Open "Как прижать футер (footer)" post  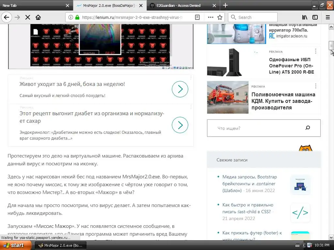click(x=252, y=236)
